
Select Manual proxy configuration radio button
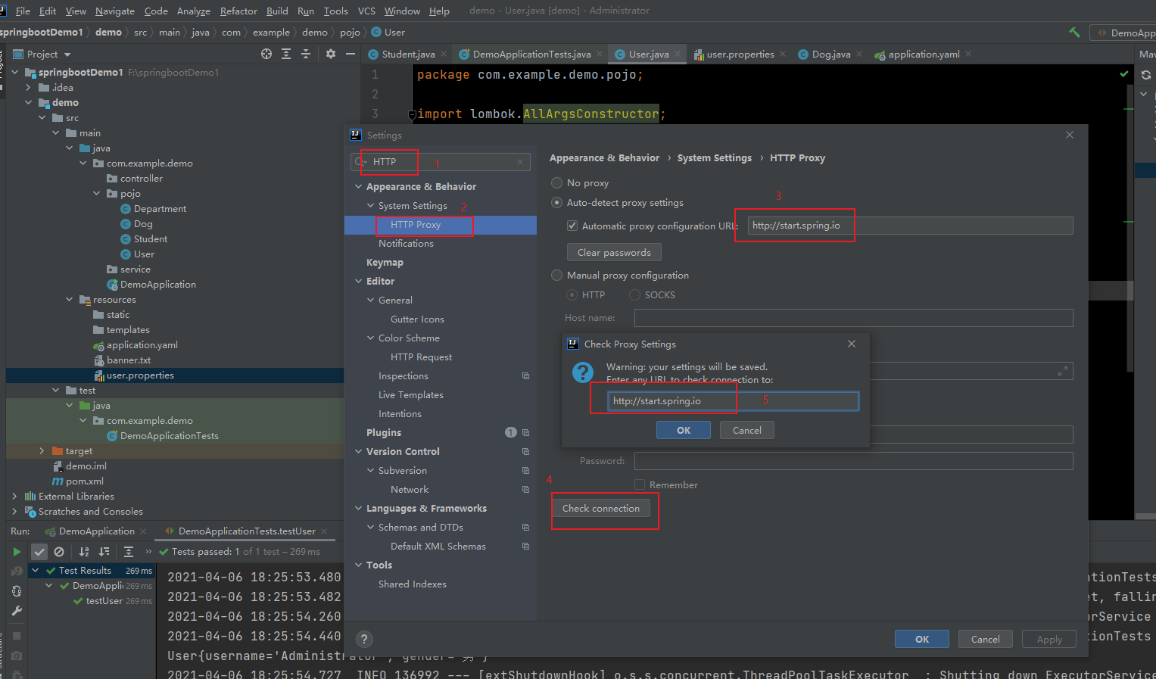pyautogui.click(x=557, y=275)
